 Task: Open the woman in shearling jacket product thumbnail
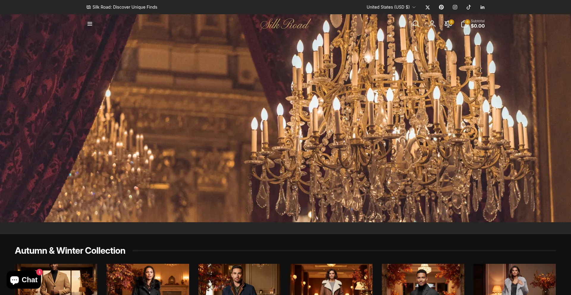[331, 279]
